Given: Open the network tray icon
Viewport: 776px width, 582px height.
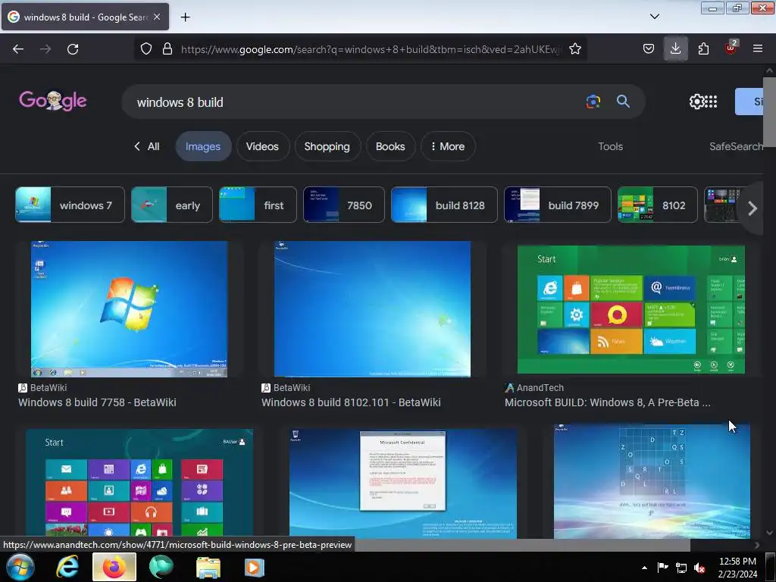Looking at the screenshot, I should coord(681,568).
